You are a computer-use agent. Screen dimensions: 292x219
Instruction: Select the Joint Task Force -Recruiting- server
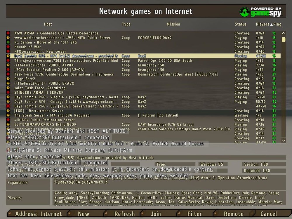click(143, 88)
